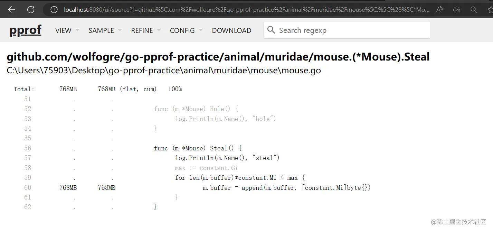Image resolution: width=493 pixels, height=232 pixels.
Task: Click the log.Println(m.Name(), "steal") line
Action: (227, 158)
